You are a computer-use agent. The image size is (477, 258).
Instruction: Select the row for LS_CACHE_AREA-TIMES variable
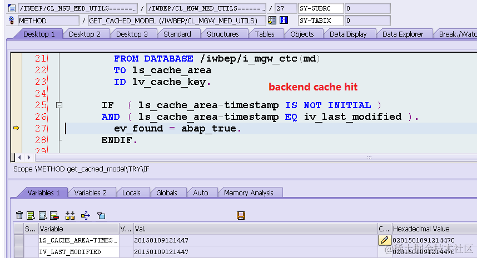(x=18, y=240)
